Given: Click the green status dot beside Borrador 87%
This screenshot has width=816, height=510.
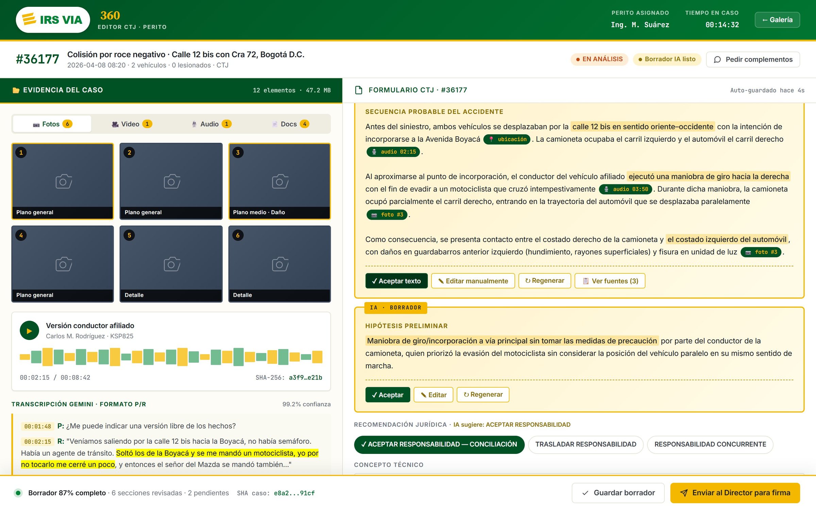Looking at the screenshot, I should 18,493.
